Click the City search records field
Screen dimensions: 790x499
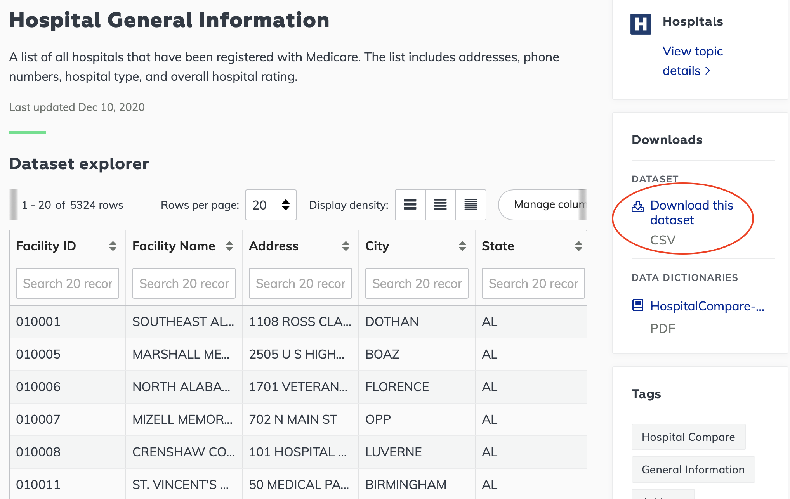(x=416, y=283)
